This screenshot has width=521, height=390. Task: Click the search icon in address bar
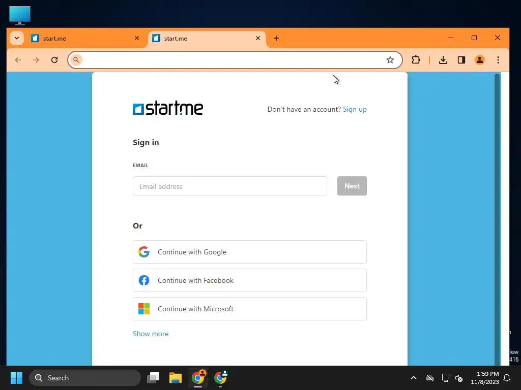pos(76,60)
